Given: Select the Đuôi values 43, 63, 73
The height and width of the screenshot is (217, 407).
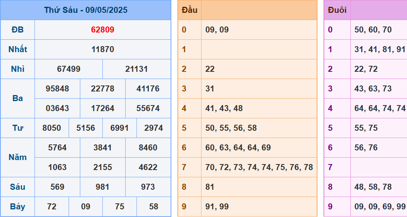Looking at the screenshot, I should tap(373, 89).
